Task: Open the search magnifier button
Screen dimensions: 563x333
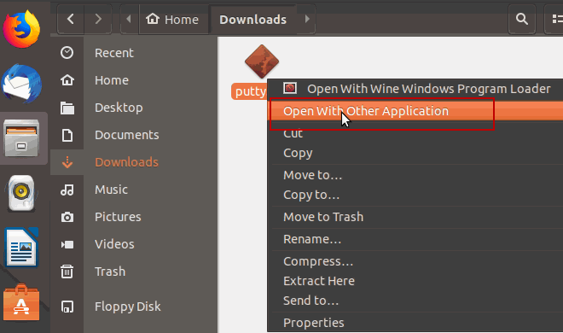Action: click(x=522, y=19)
